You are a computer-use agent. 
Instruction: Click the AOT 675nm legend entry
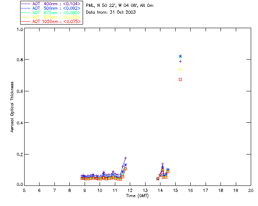51,12
